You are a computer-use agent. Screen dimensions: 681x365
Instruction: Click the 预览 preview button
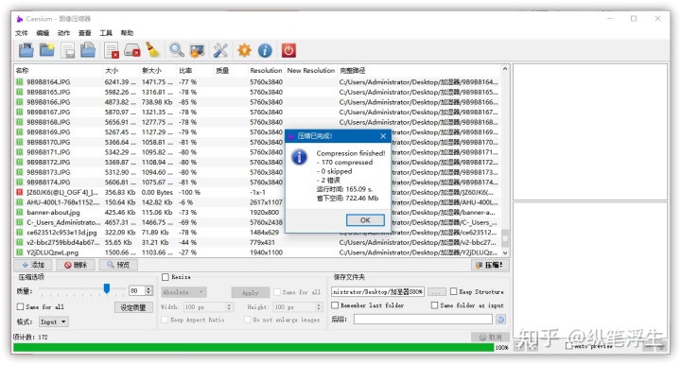118,265
